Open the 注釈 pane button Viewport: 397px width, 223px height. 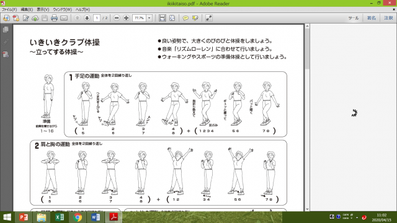pyautogui.click(x=388, y=18)
